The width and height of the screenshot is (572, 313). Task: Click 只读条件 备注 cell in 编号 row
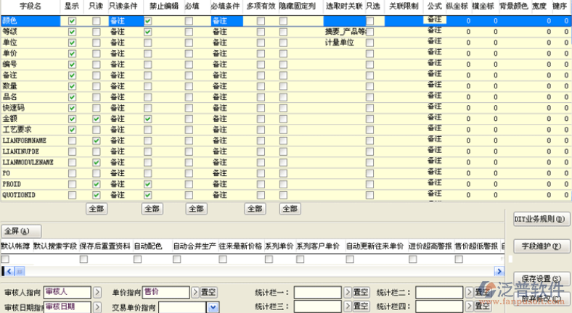click(x=126, y=64)
